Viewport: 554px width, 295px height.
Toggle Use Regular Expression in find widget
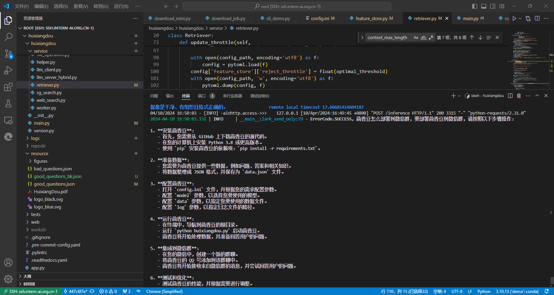pos(431,37)
